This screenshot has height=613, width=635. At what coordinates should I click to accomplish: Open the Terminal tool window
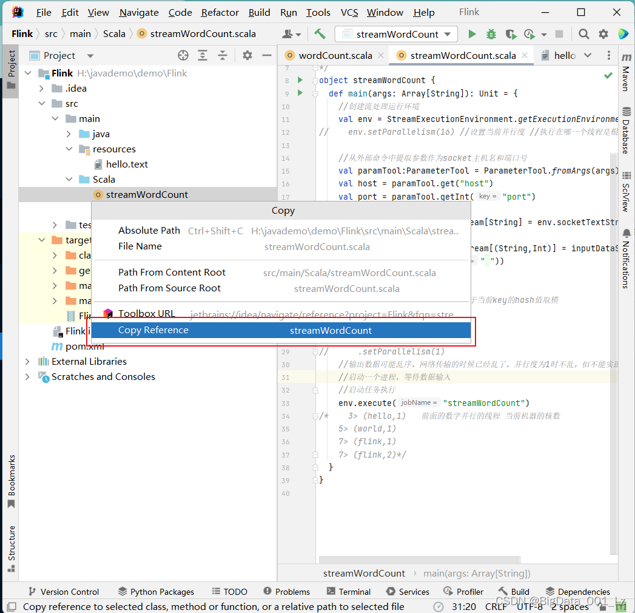tap(348, 592)
